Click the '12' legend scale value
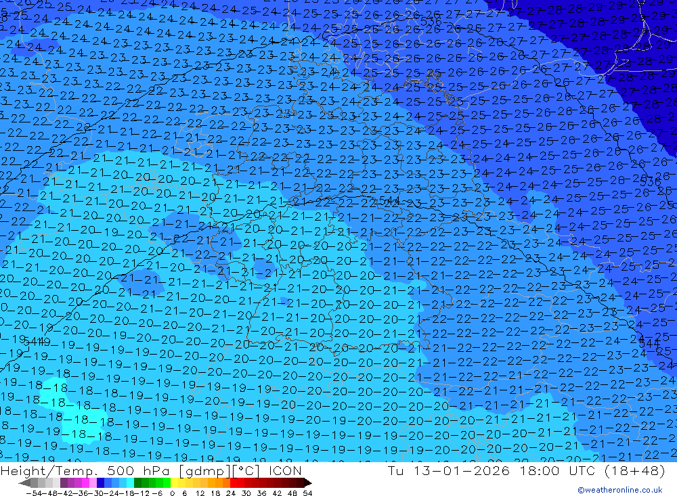The height and width of the screenshot is (496, 677). point(200,493)
